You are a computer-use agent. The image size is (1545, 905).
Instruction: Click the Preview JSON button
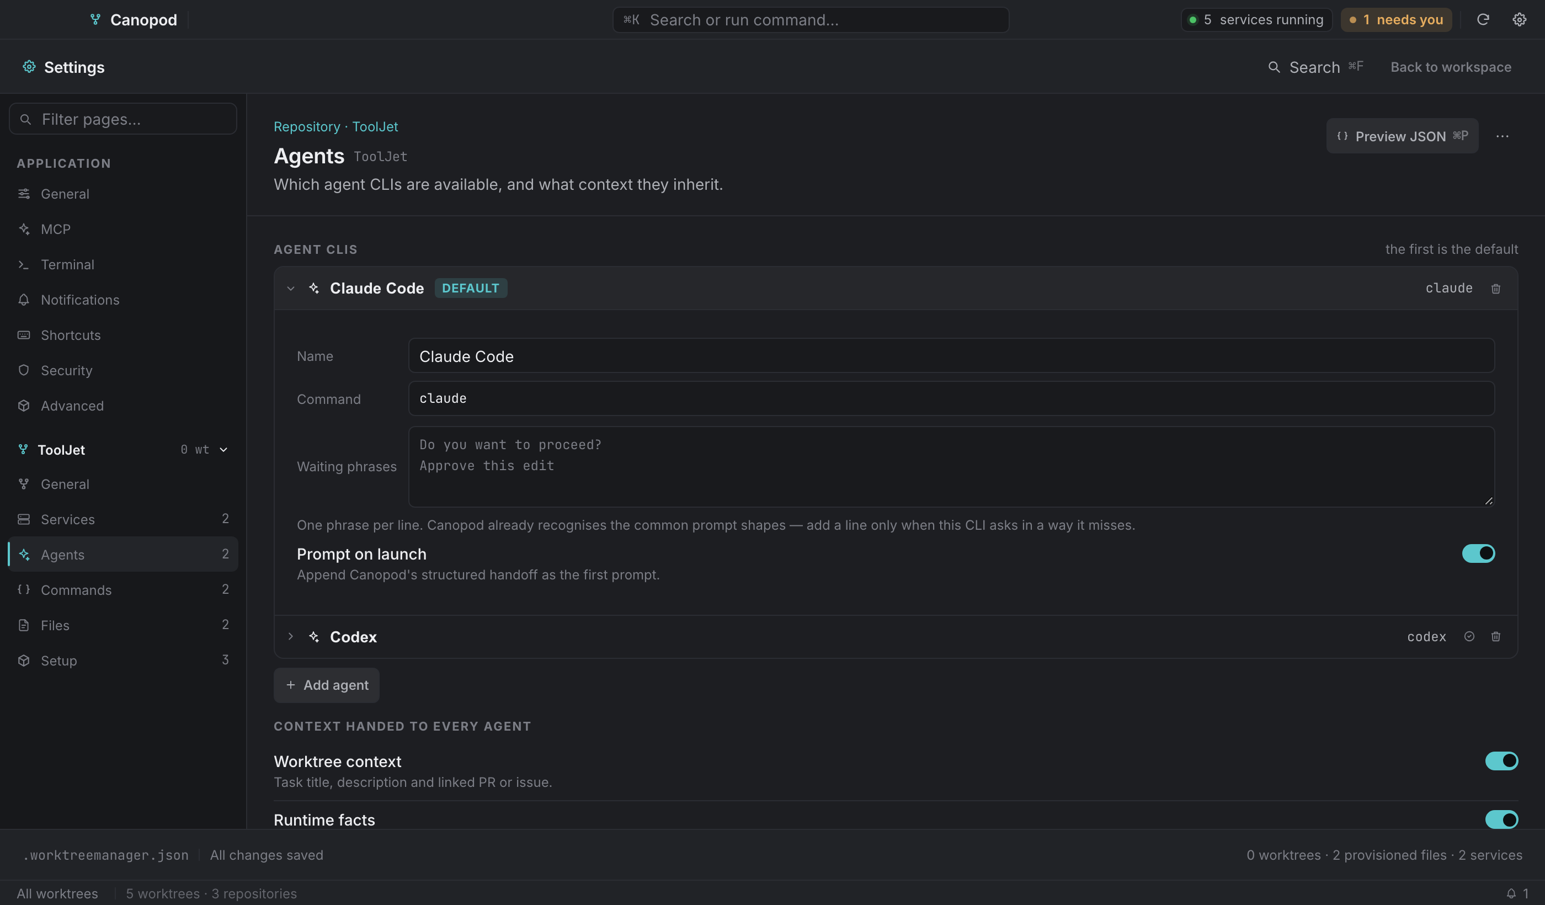[x=1402, y=136]
